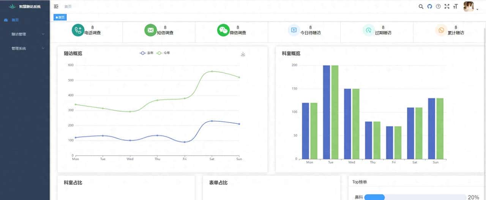This screenshot has width=486, height=200.
Task: Expand the 随访管理 chevron
Action: click(43, 34)
